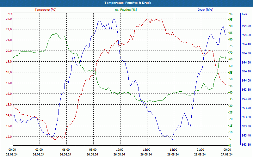Click the '15,0' temperature axis value

point(9,105)
